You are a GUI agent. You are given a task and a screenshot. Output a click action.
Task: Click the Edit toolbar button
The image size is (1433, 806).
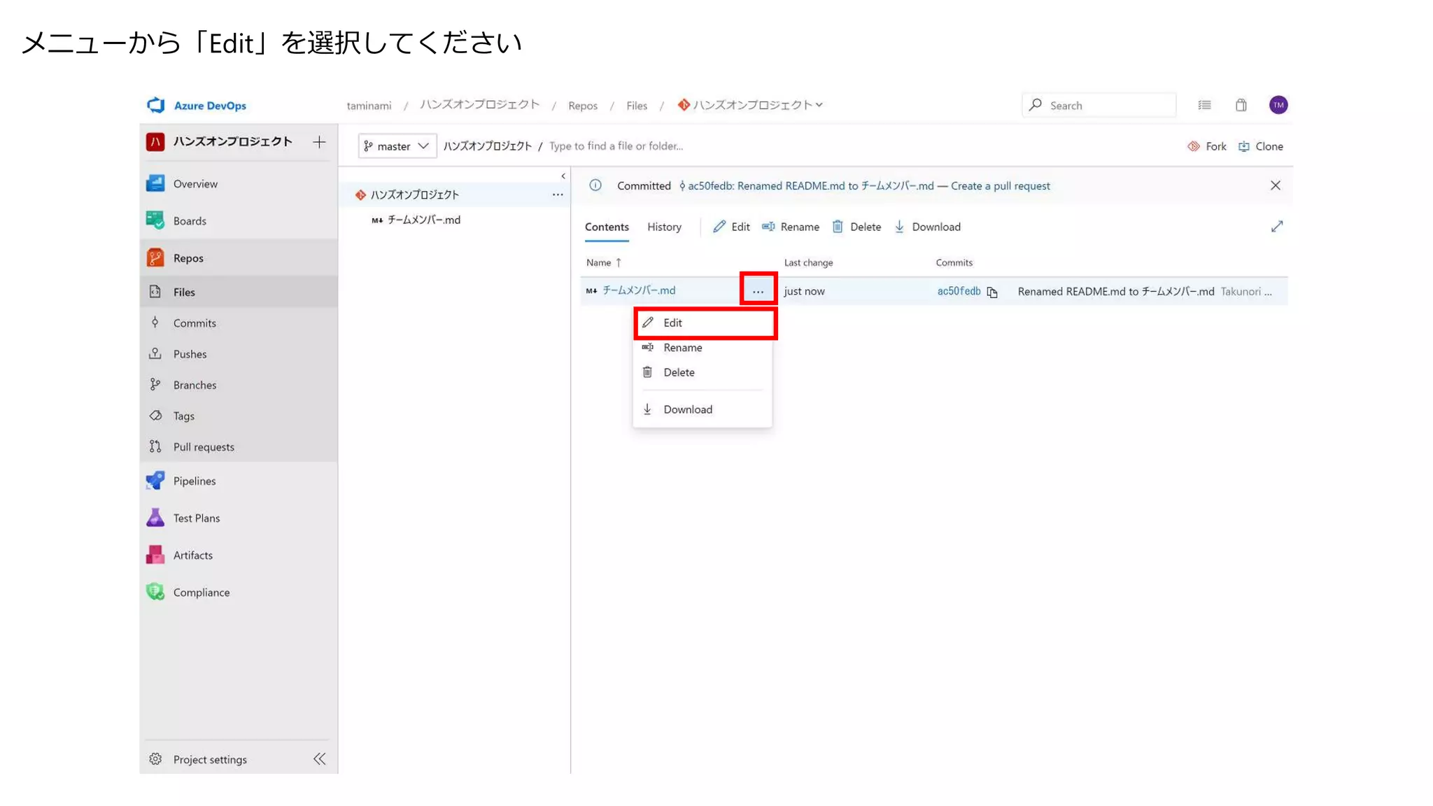click(731, 227)
